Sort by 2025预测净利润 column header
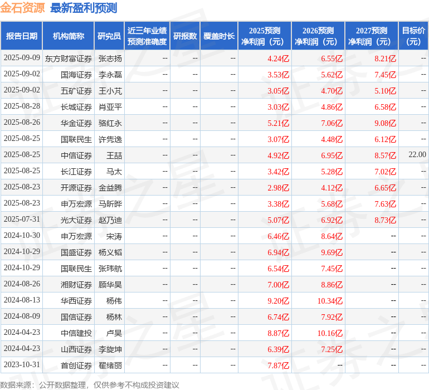 [x=265, y=36]
